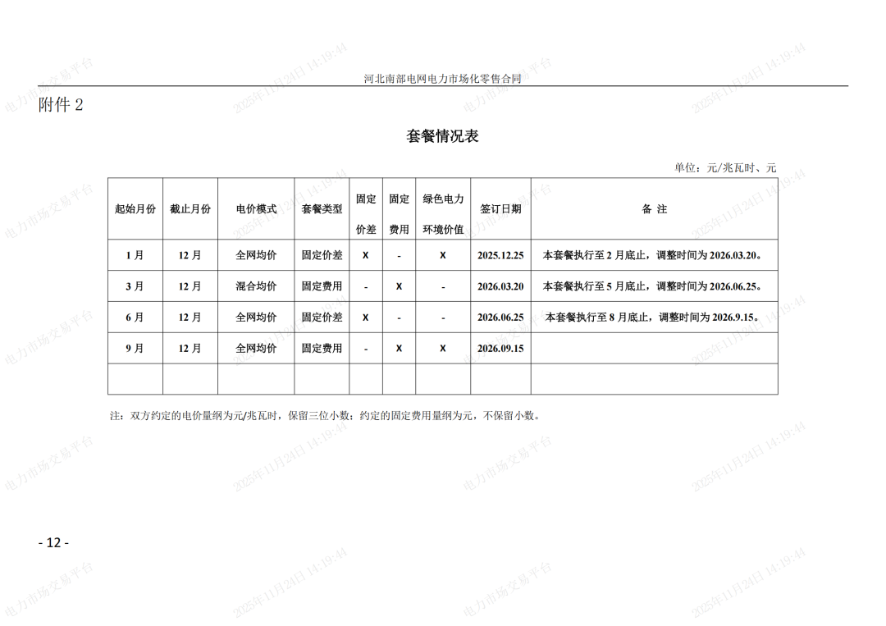Screen dimensions: 886x626
Task: Click the 套餐类型 column header
Action: click(x=320, y=209)
